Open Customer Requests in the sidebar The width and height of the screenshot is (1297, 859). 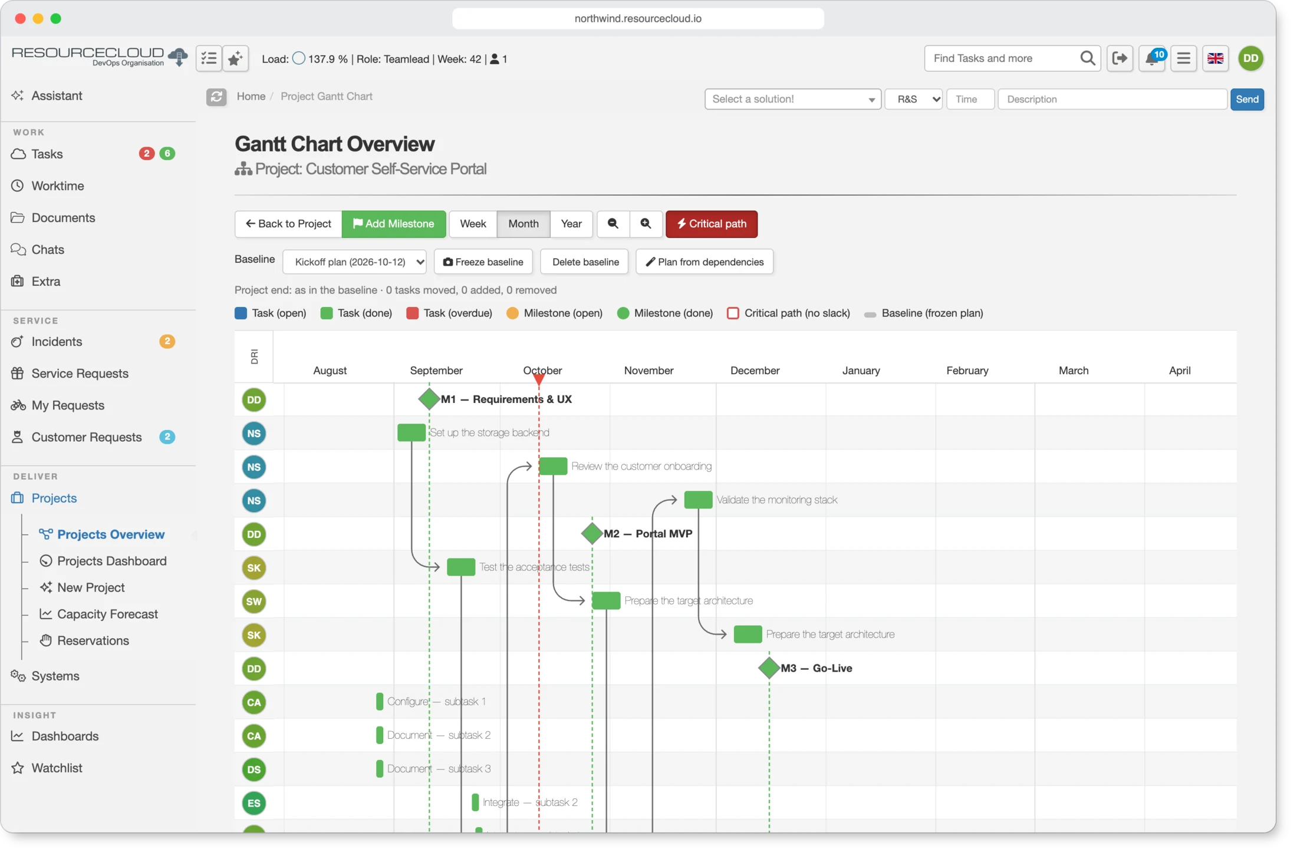click(87, 437)
